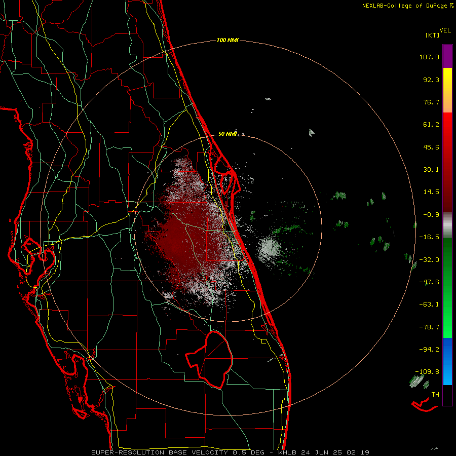This screenshot has height=456, width=456.
Task: Click the 30.1 velocity scale value
Action: 431,170
